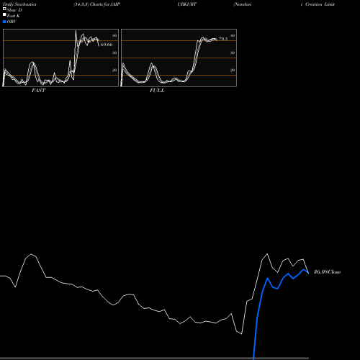Click the (14,3,3) Charts for JAIP text

(x=96, y=4)
